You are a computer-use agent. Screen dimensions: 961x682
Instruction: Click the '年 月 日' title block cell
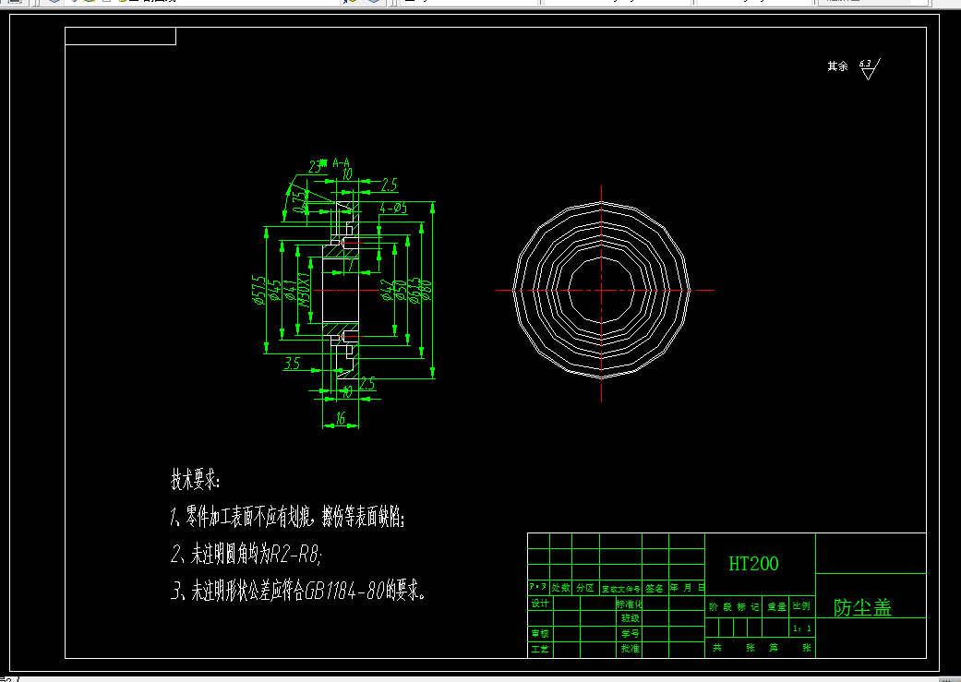point(687,588)
